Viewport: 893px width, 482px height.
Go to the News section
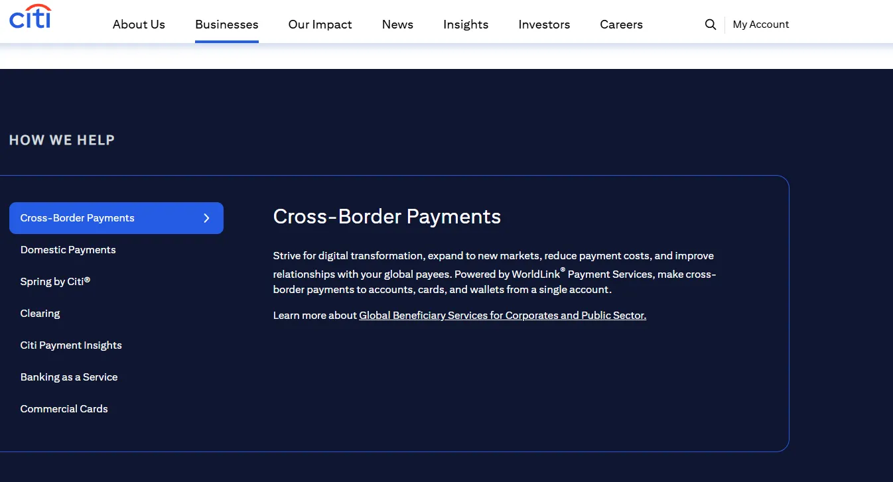pos(397,25)
